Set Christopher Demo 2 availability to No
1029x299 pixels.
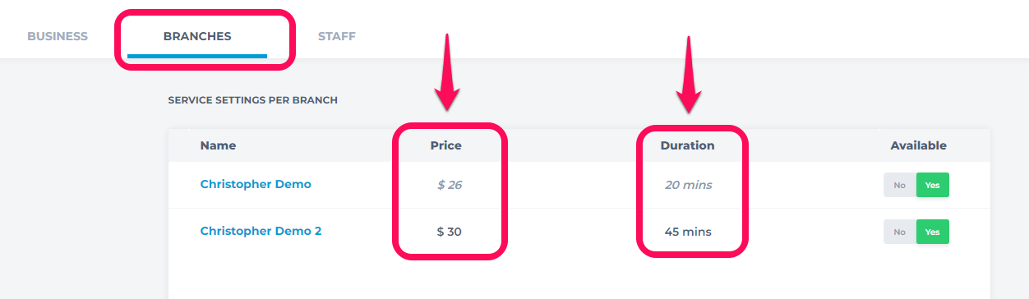pyautogui.click(x=900, y=232)
